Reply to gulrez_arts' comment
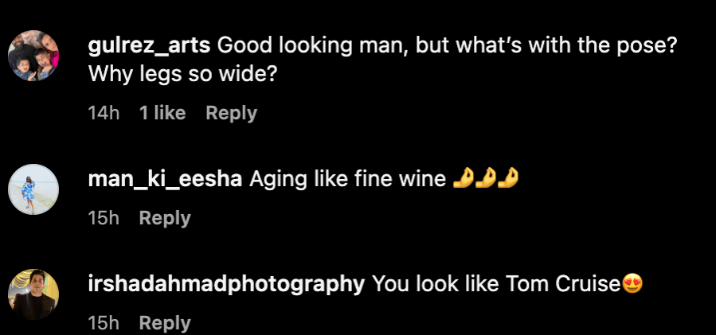Viewport: 716px width, 335px height. coord(231,113)
